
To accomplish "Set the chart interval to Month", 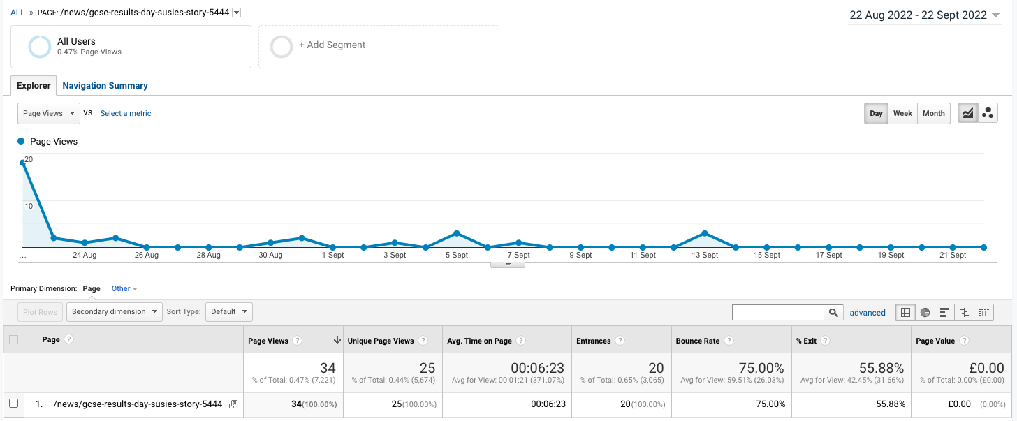I will [x=933, y=113].
